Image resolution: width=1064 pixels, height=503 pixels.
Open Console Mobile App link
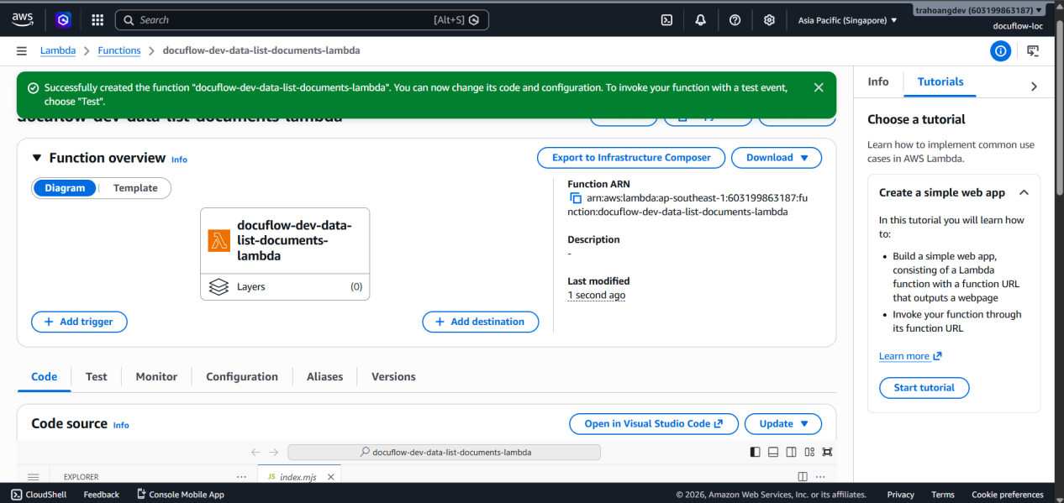pos(181,495)
